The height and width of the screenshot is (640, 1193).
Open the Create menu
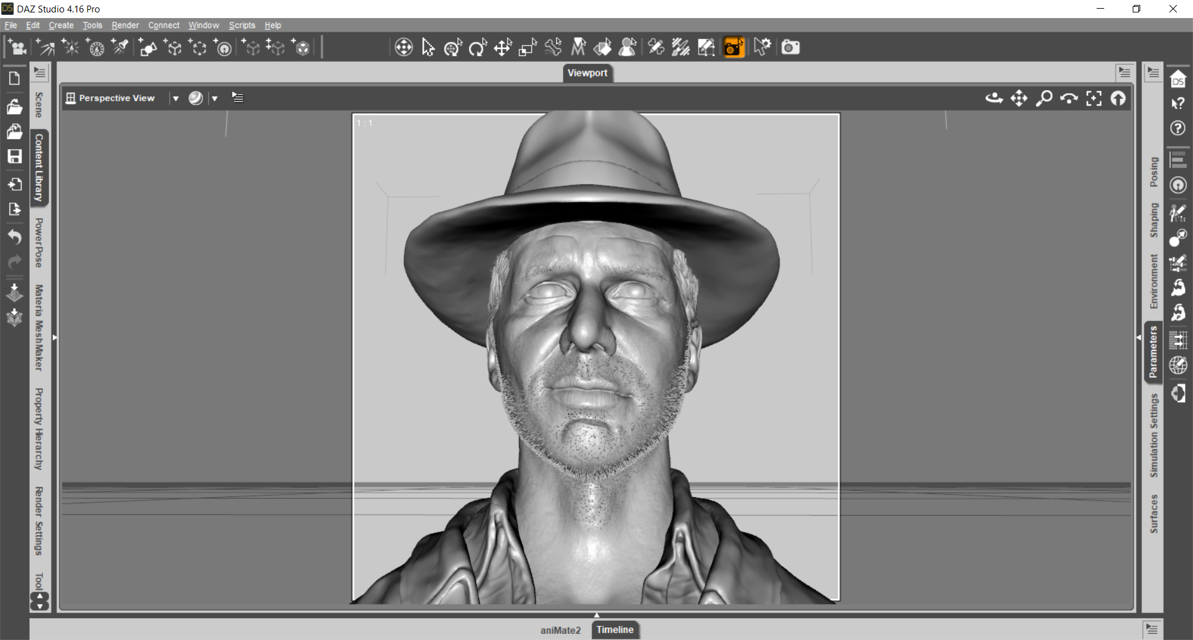pyautogui.click(x=61, y=25)
